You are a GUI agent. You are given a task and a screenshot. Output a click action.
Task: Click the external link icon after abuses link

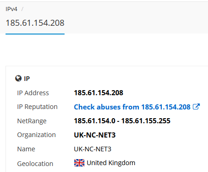[196, 107]
